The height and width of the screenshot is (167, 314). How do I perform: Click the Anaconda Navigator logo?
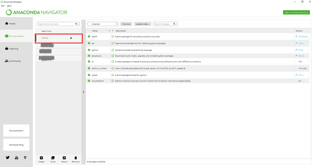(x=36, y=12)
